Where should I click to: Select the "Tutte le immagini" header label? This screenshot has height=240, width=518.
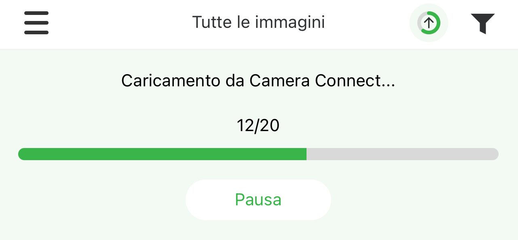pos(258,22)
